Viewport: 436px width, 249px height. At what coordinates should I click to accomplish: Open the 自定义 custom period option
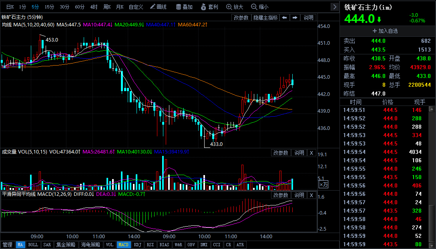tap(136, 7)
